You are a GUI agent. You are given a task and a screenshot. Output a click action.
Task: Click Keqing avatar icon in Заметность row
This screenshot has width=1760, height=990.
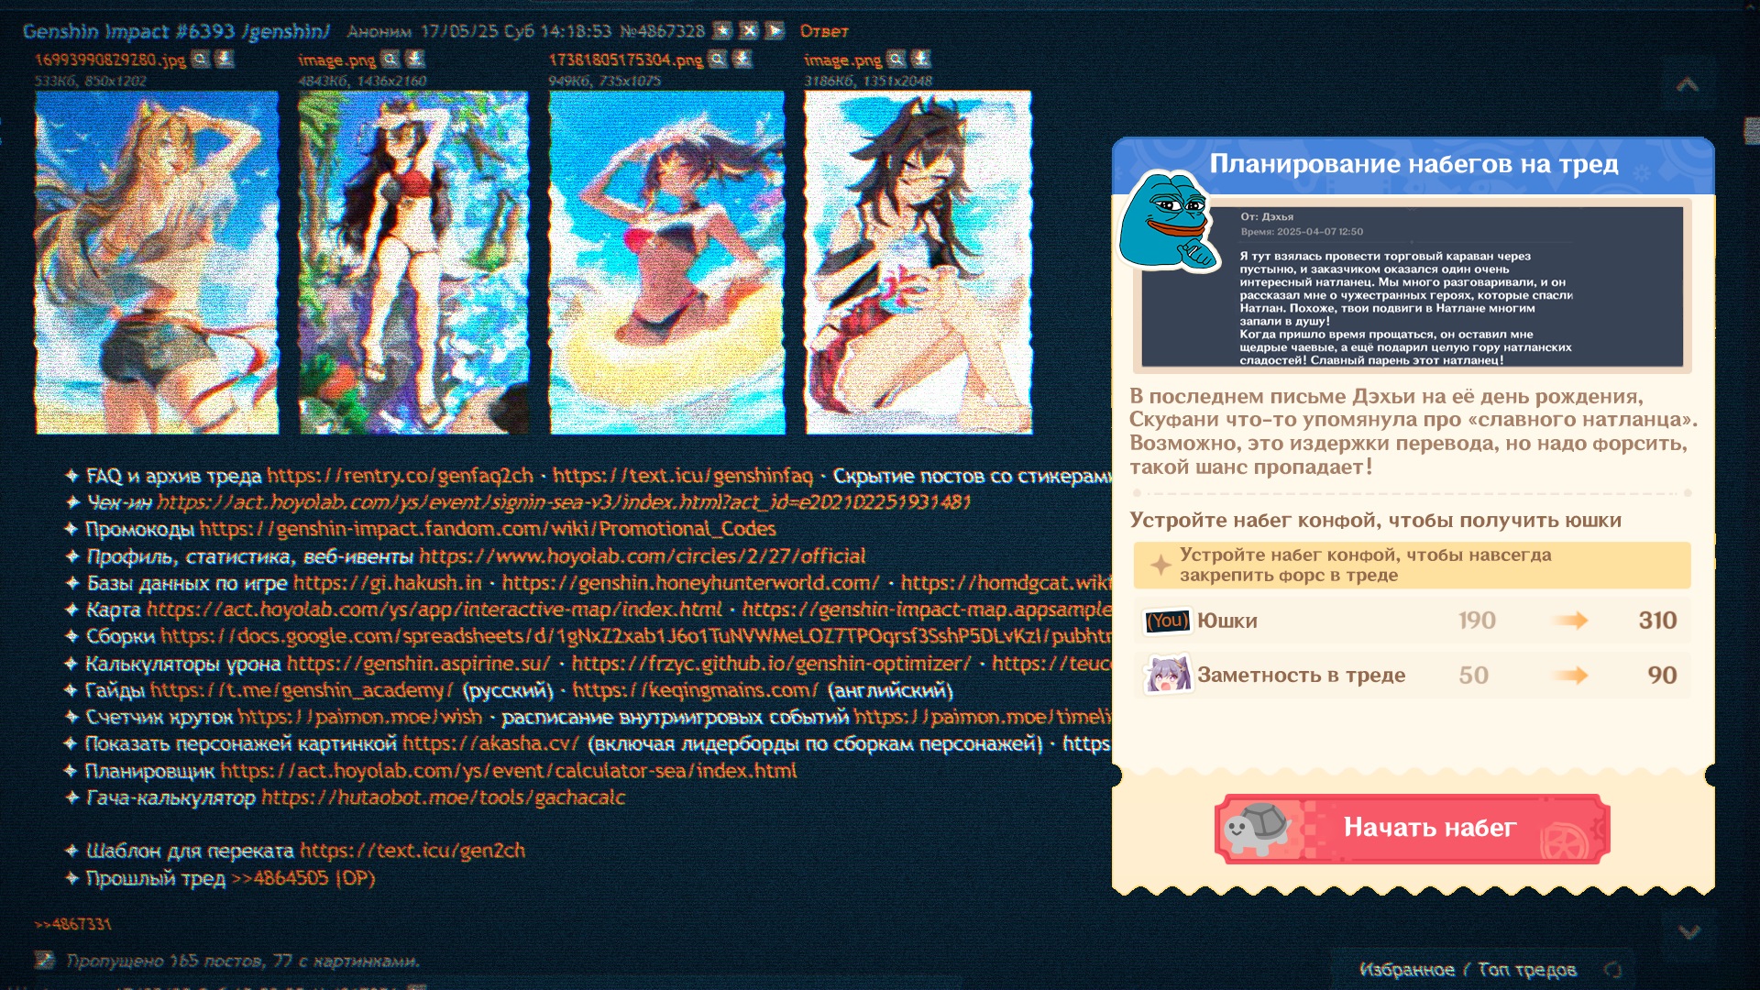coord(1167,676)
